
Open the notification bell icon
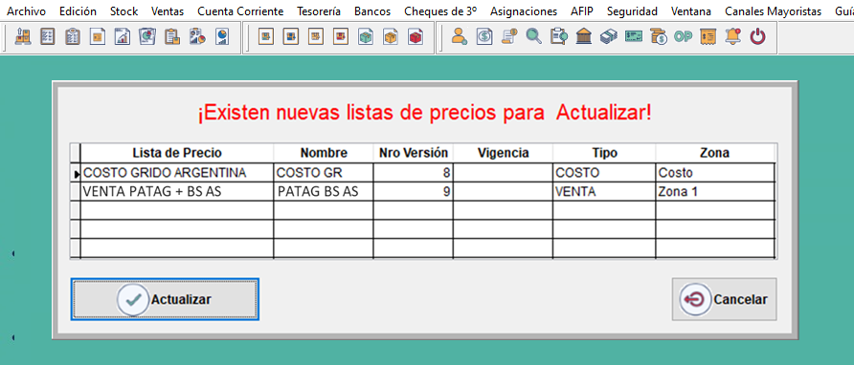(x=732, y=37)
